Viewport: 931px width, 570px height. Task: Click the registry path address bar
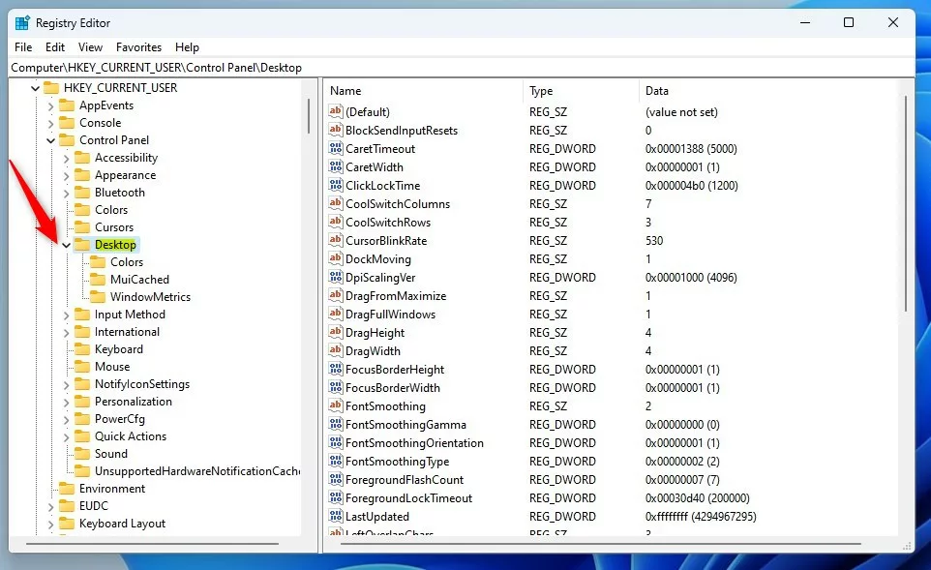tap(462, 68)
